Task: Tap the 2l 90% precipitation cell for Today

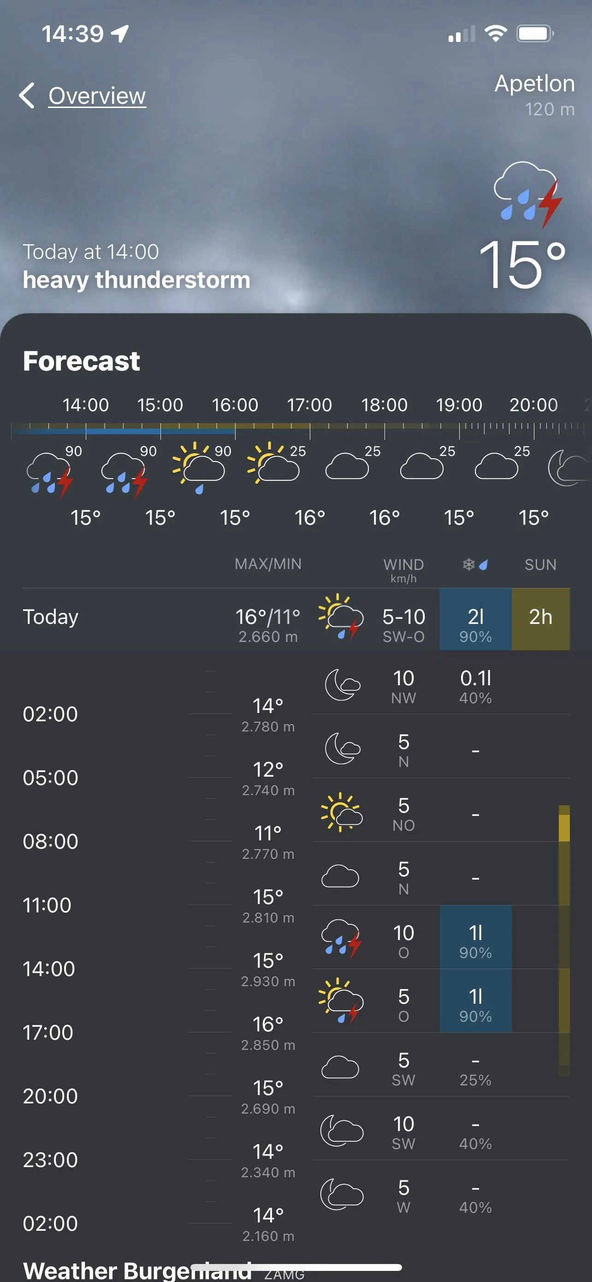Action: point(475,619)
